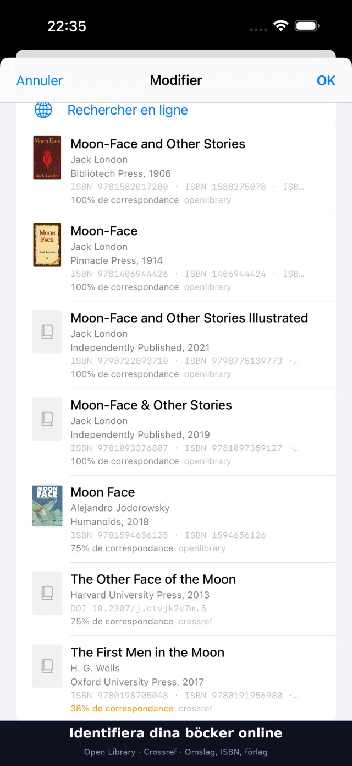Pick Moon Face by Alejandro Jodorowsky
This screenshot has width=352, height=766.
tap(176, 519)
